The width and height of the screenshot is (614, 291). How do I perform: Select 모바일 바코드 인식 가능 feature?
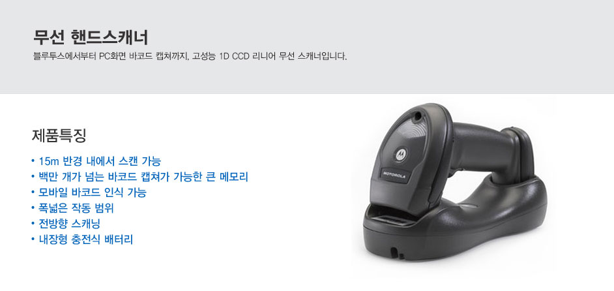pyautogui.click(x=93, y=192)
